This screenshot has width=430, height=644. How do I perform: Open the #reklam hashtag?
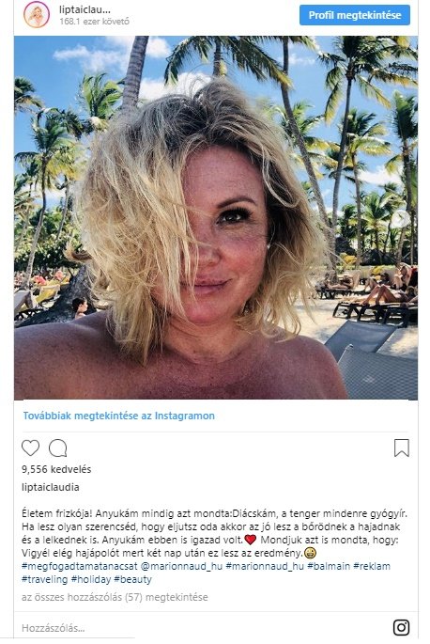tap(372, 566)
